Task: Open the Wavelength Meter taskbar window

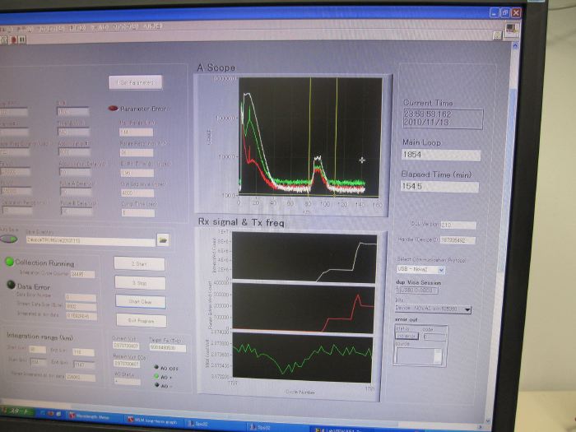Action: pyautogui.click(x=89, y=416)
